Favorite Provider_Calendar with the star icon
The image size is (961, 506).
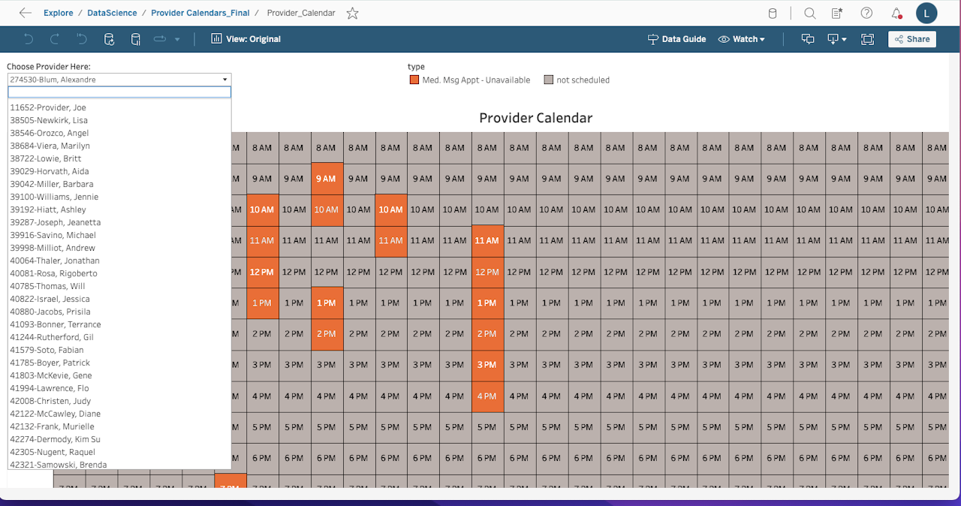click(x=352, y=13)
